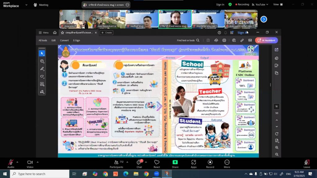Click the green Share button
The image size is (317, 178).
175,164
